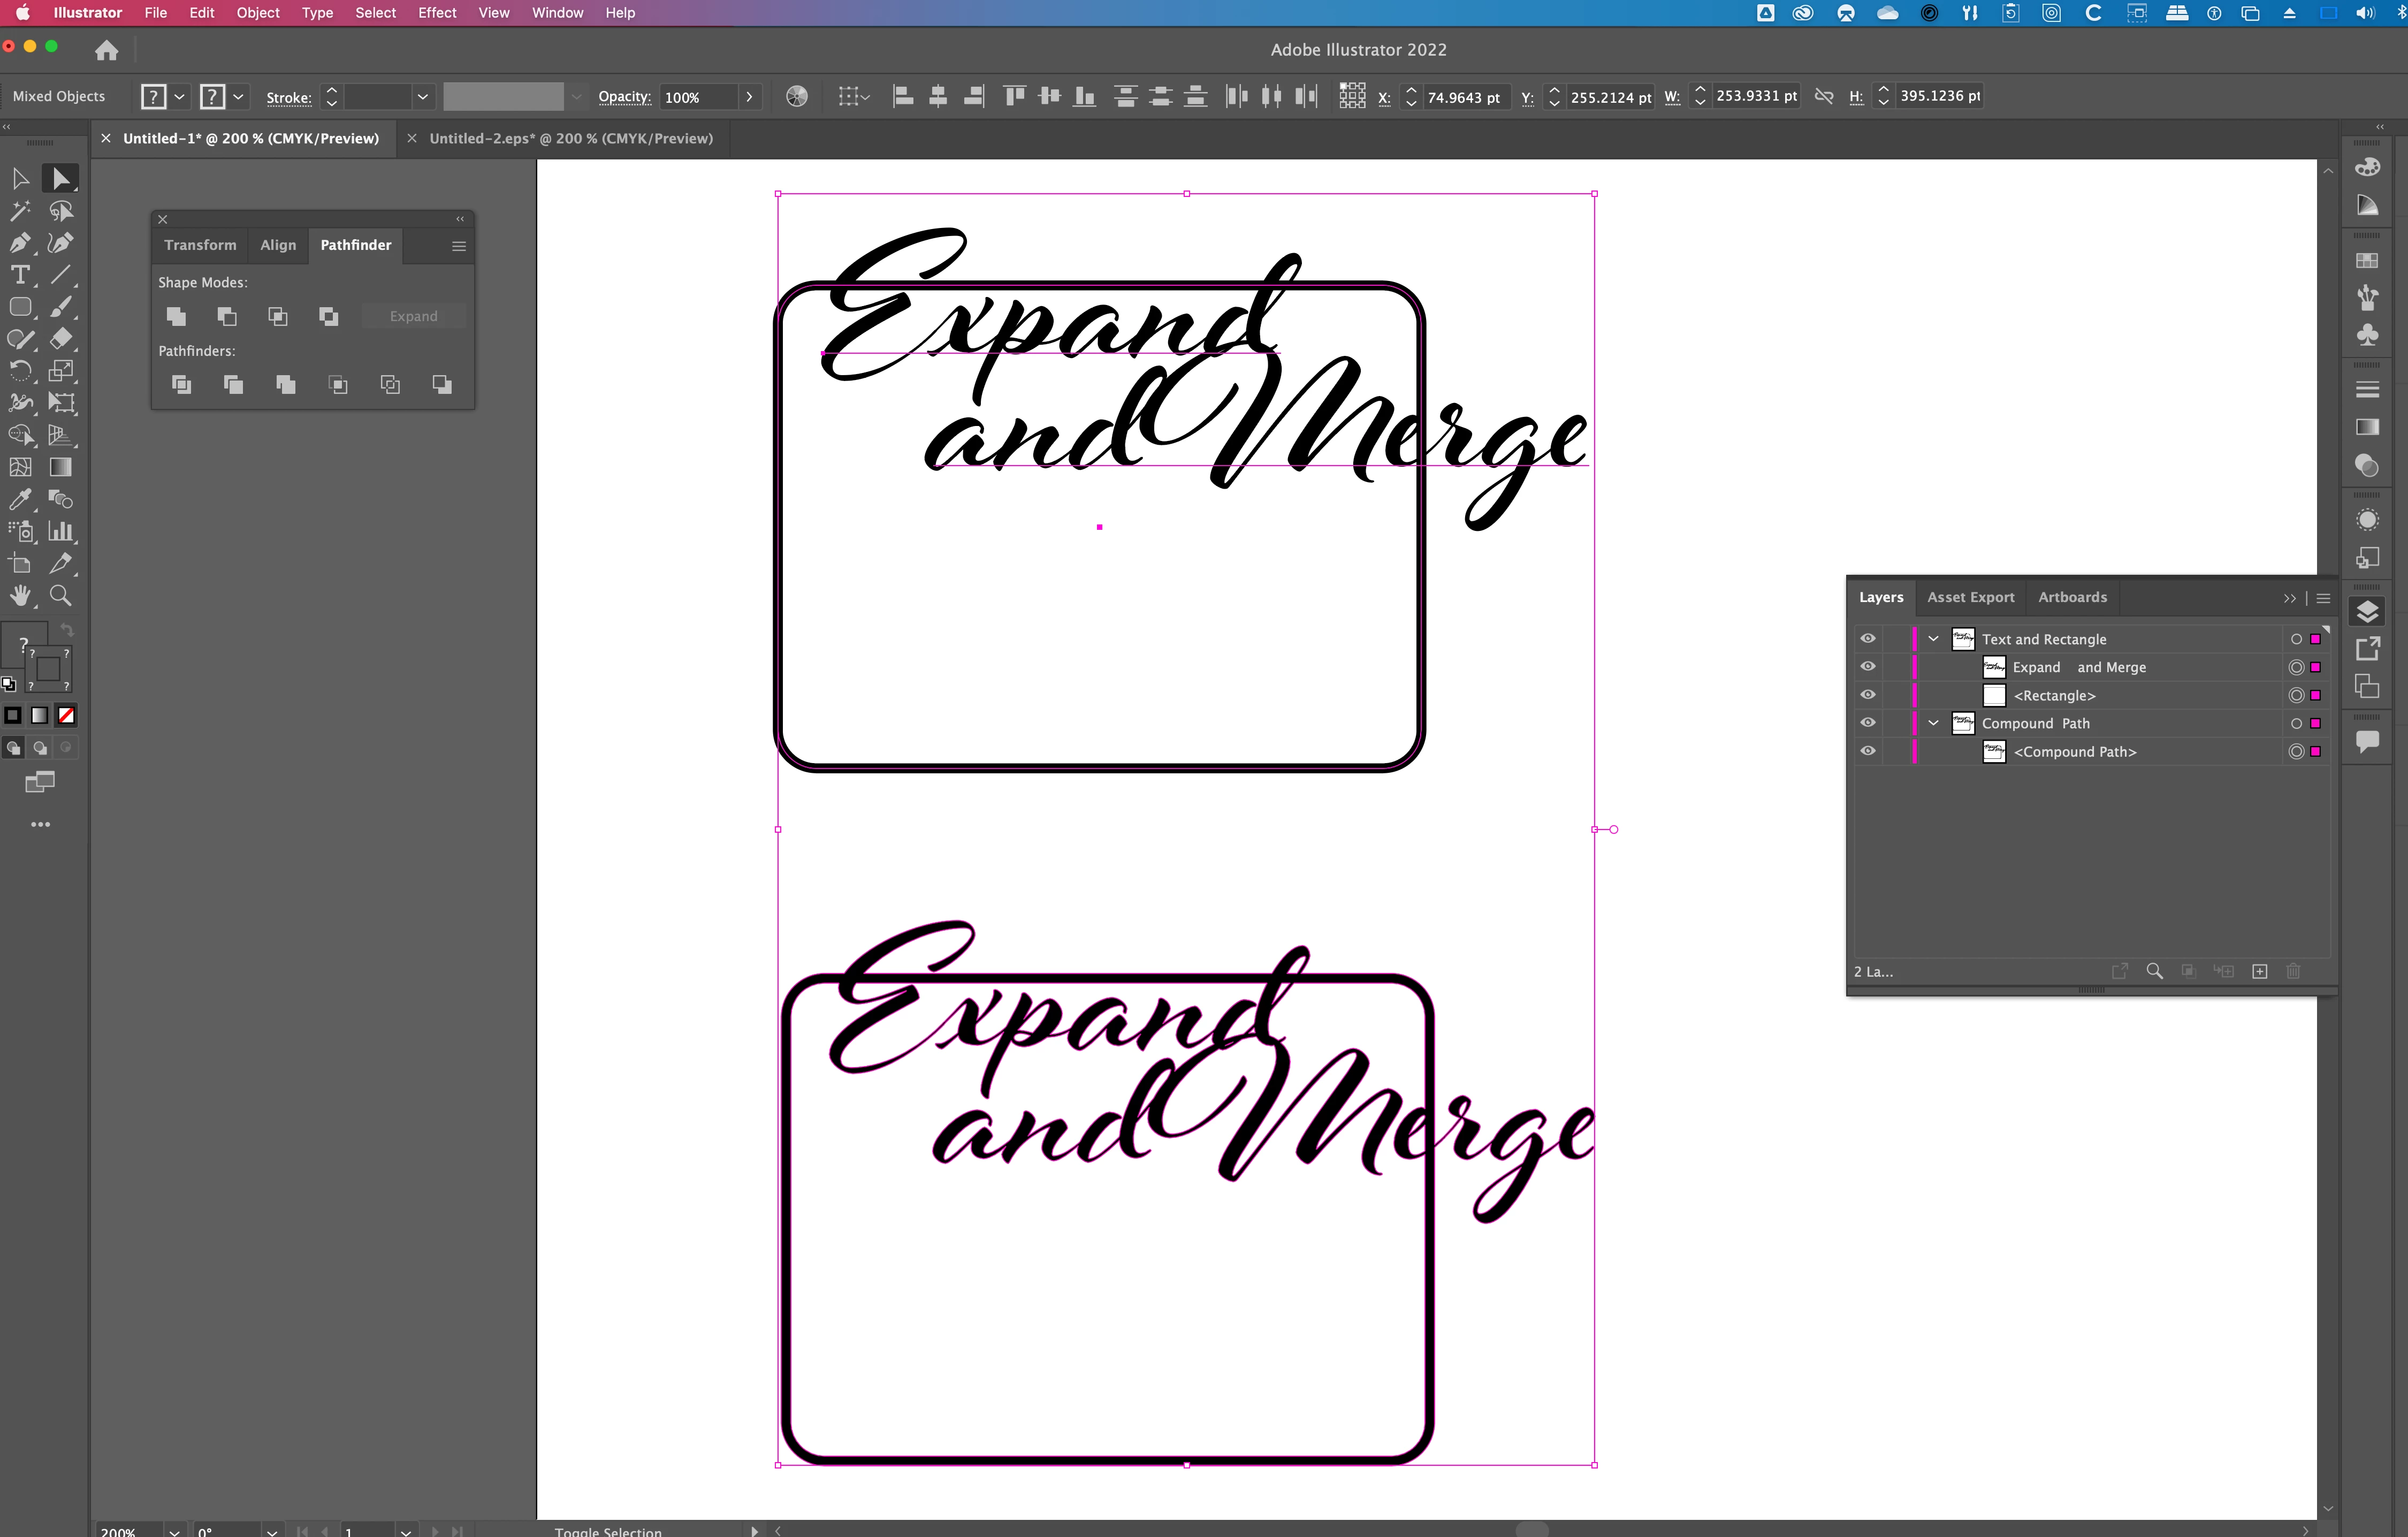Switch to the Align panel tab

278,245
